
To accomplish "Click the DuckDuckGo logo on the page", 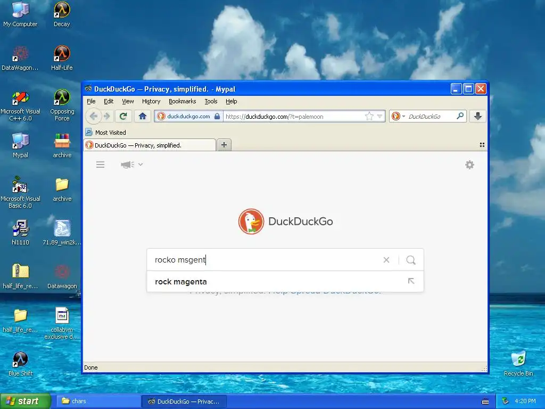I will tap(285, 221).
